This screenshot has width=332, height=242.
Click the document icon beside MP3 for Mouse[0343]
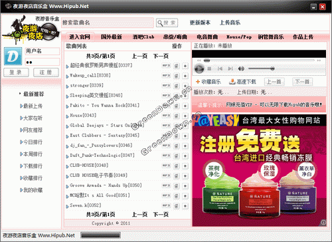[x=177, y=116]
